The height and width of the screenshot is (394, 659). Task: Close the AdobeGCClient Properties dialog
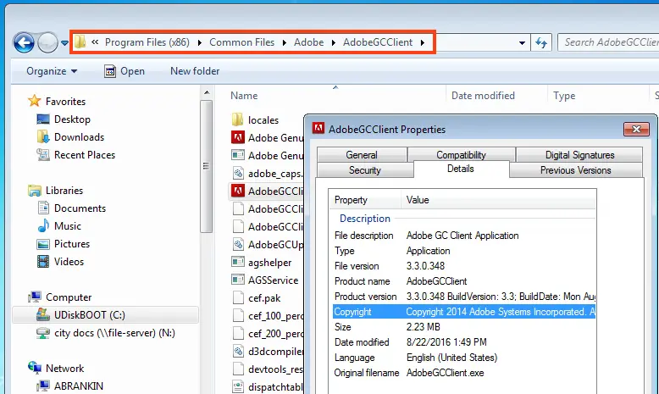point(636,130)
